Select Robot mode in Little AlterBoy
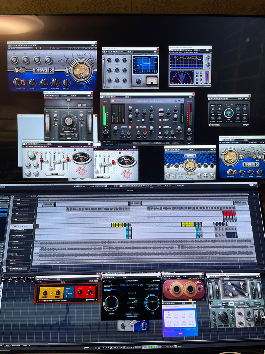This screenshot has height=354, width=265. click(67, 296)
